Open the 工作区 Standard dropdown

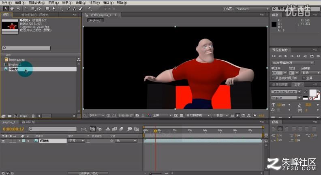[x=252, y=9]
